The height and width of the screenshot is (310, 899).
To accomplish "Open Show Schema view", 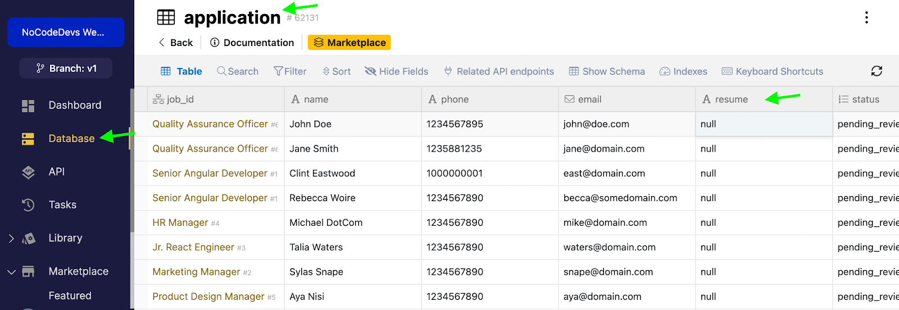I will pyautogui.click(x=607, y=71).
